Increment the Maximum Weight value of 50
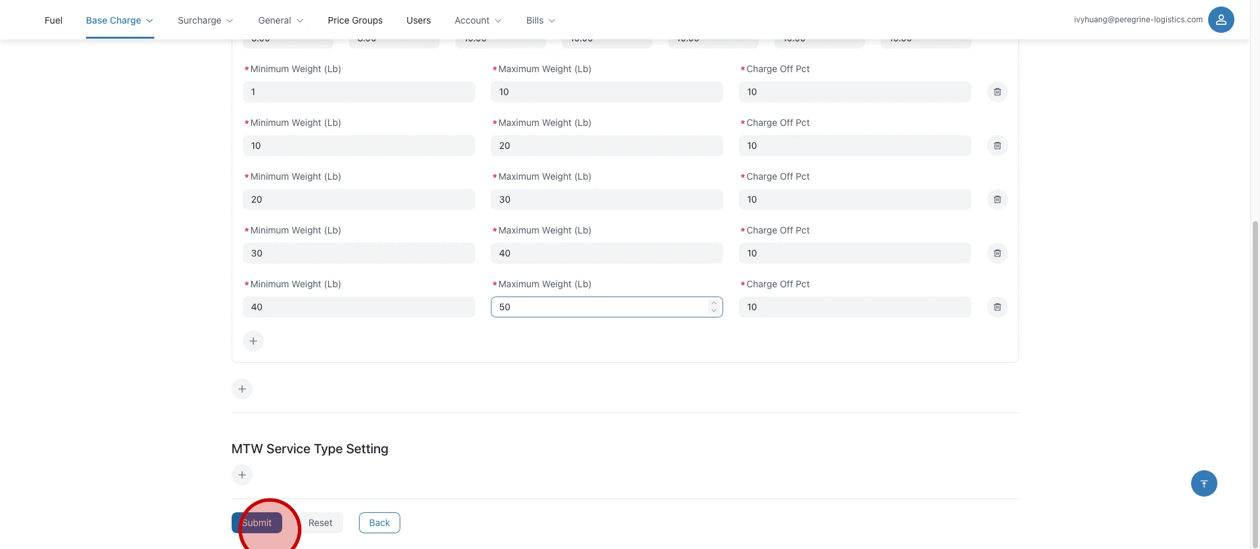 (713, 303)
